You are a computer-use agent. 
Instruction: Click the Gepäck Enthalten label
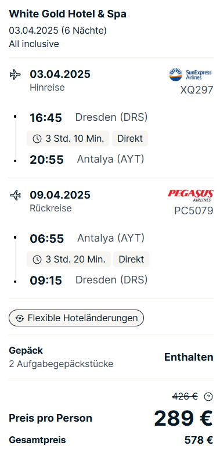click(189, 357)
